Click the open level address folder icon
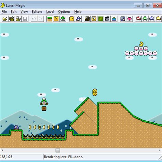 pos(18,19)
